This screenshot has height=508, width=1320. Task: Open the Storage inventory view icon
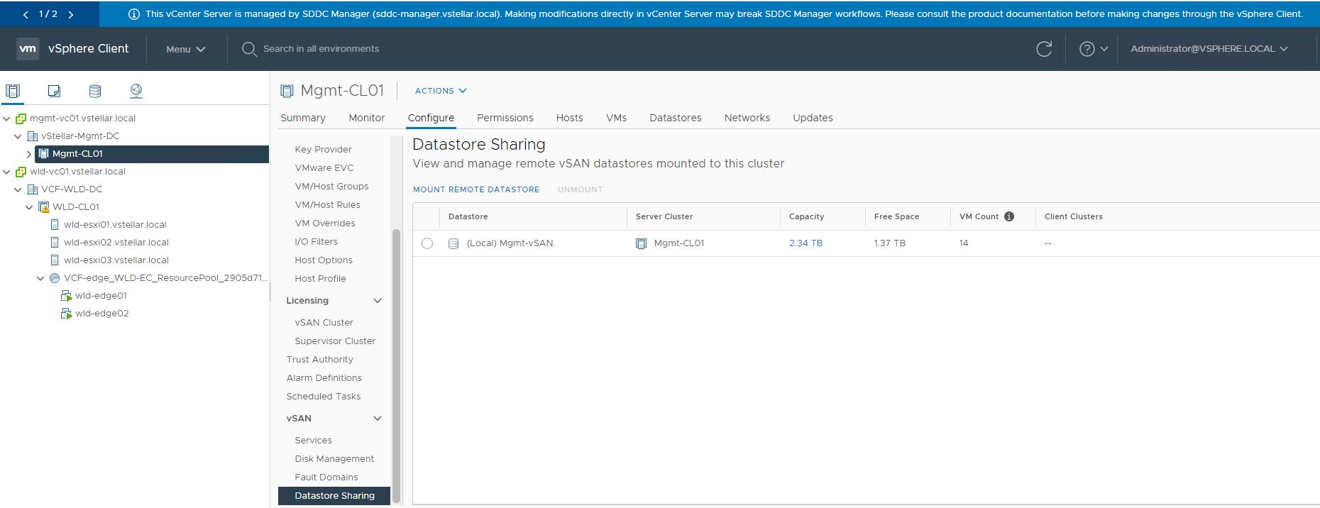[x=95, y=91]
